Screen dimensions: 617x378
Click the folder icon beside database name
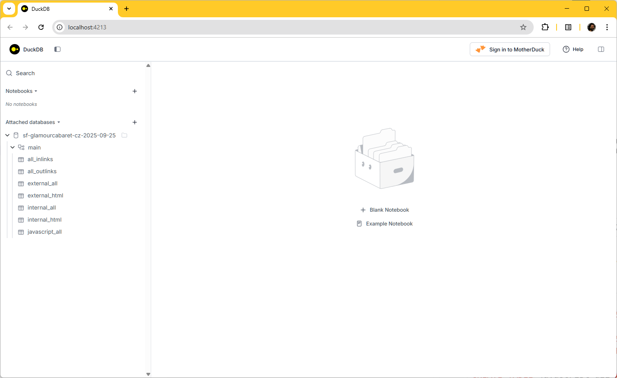(124, 135)
